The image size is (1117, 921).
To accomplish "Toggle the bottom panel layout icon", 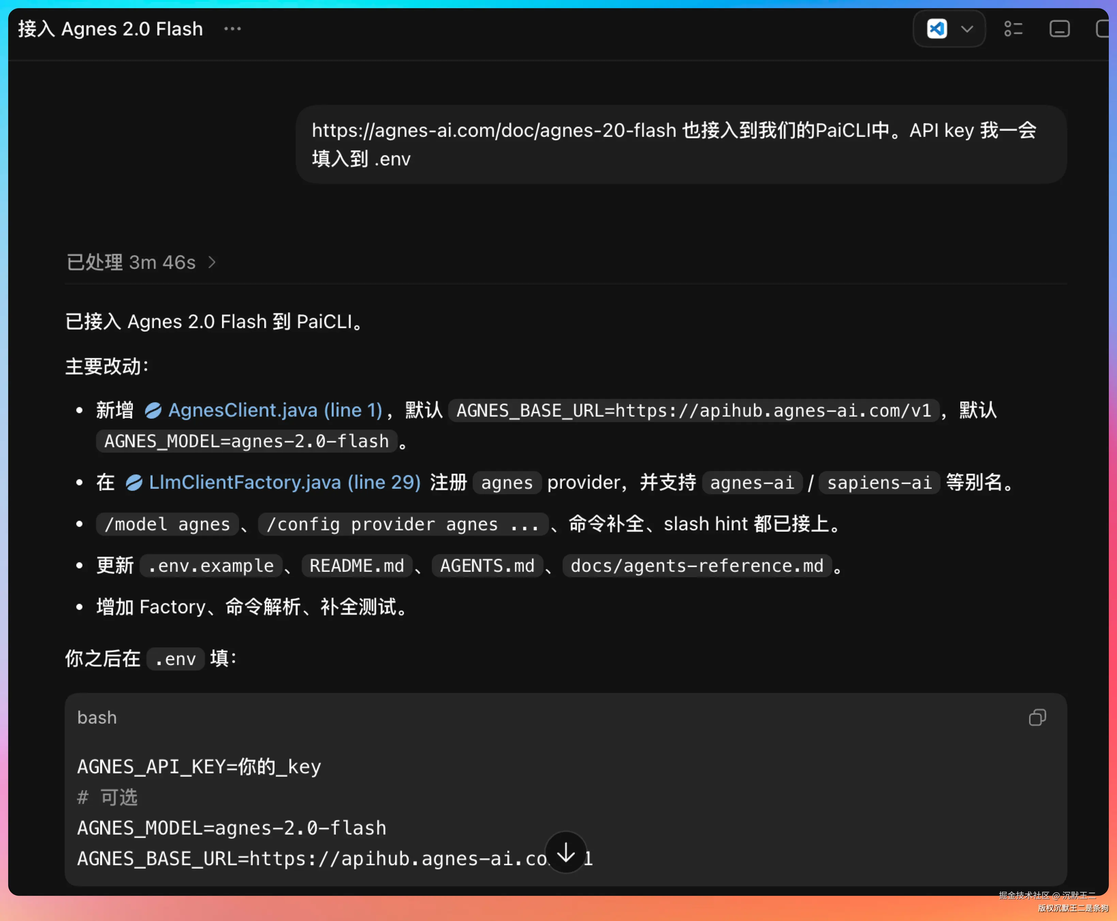I will pos(1059,29).
